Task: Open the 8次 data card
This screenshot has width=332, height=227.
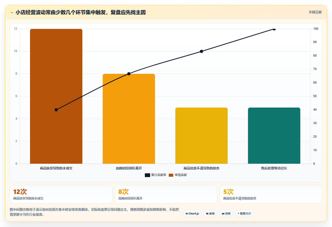Action: [166, 194]
